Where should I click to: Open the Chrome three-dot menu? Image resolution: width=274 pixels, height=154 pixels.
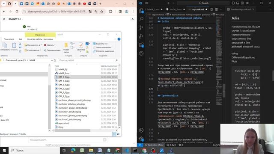pyautogui.click(x=133, y=12)
